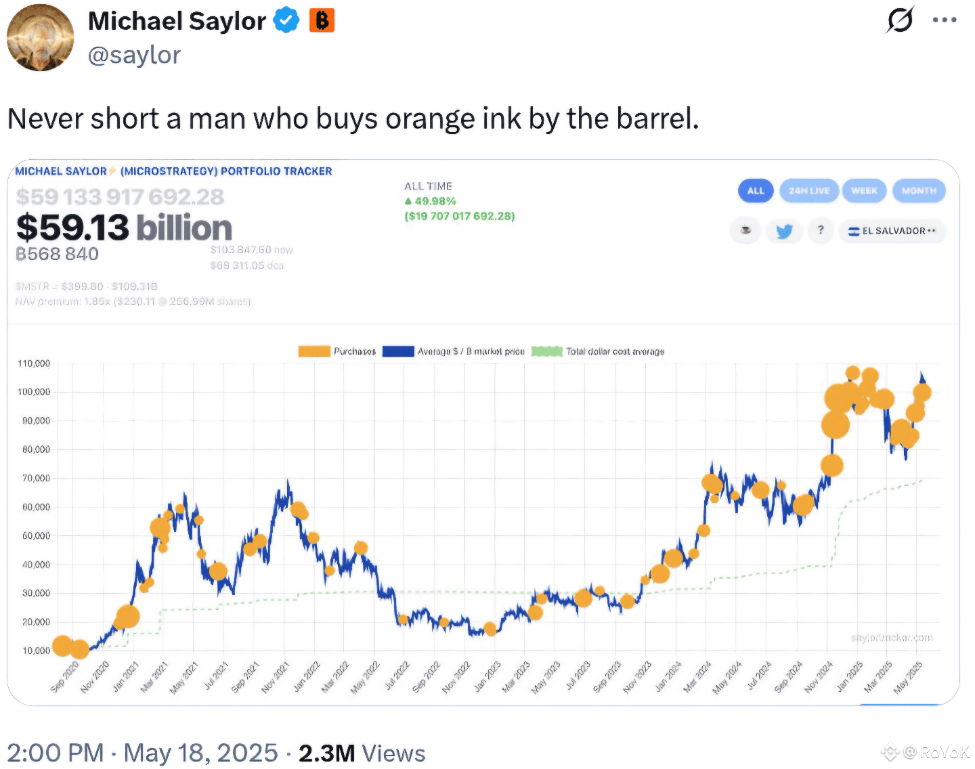Click the $59.13 billion portfolio value
The height and width of the screenshot is (769, 975).
[124, 227]
